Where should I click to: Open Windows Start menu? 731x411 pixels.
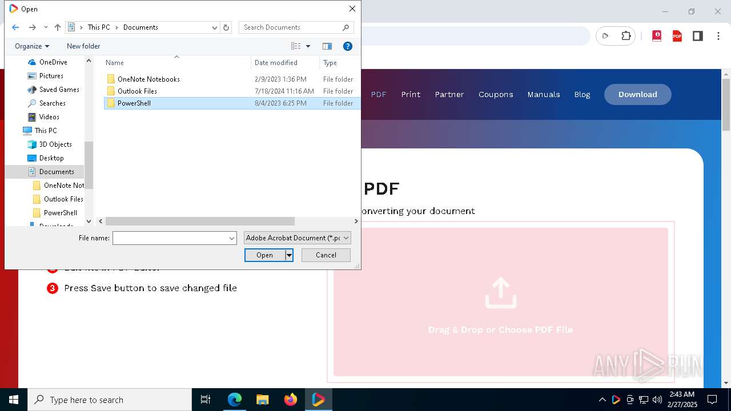[x=14, y=400]
